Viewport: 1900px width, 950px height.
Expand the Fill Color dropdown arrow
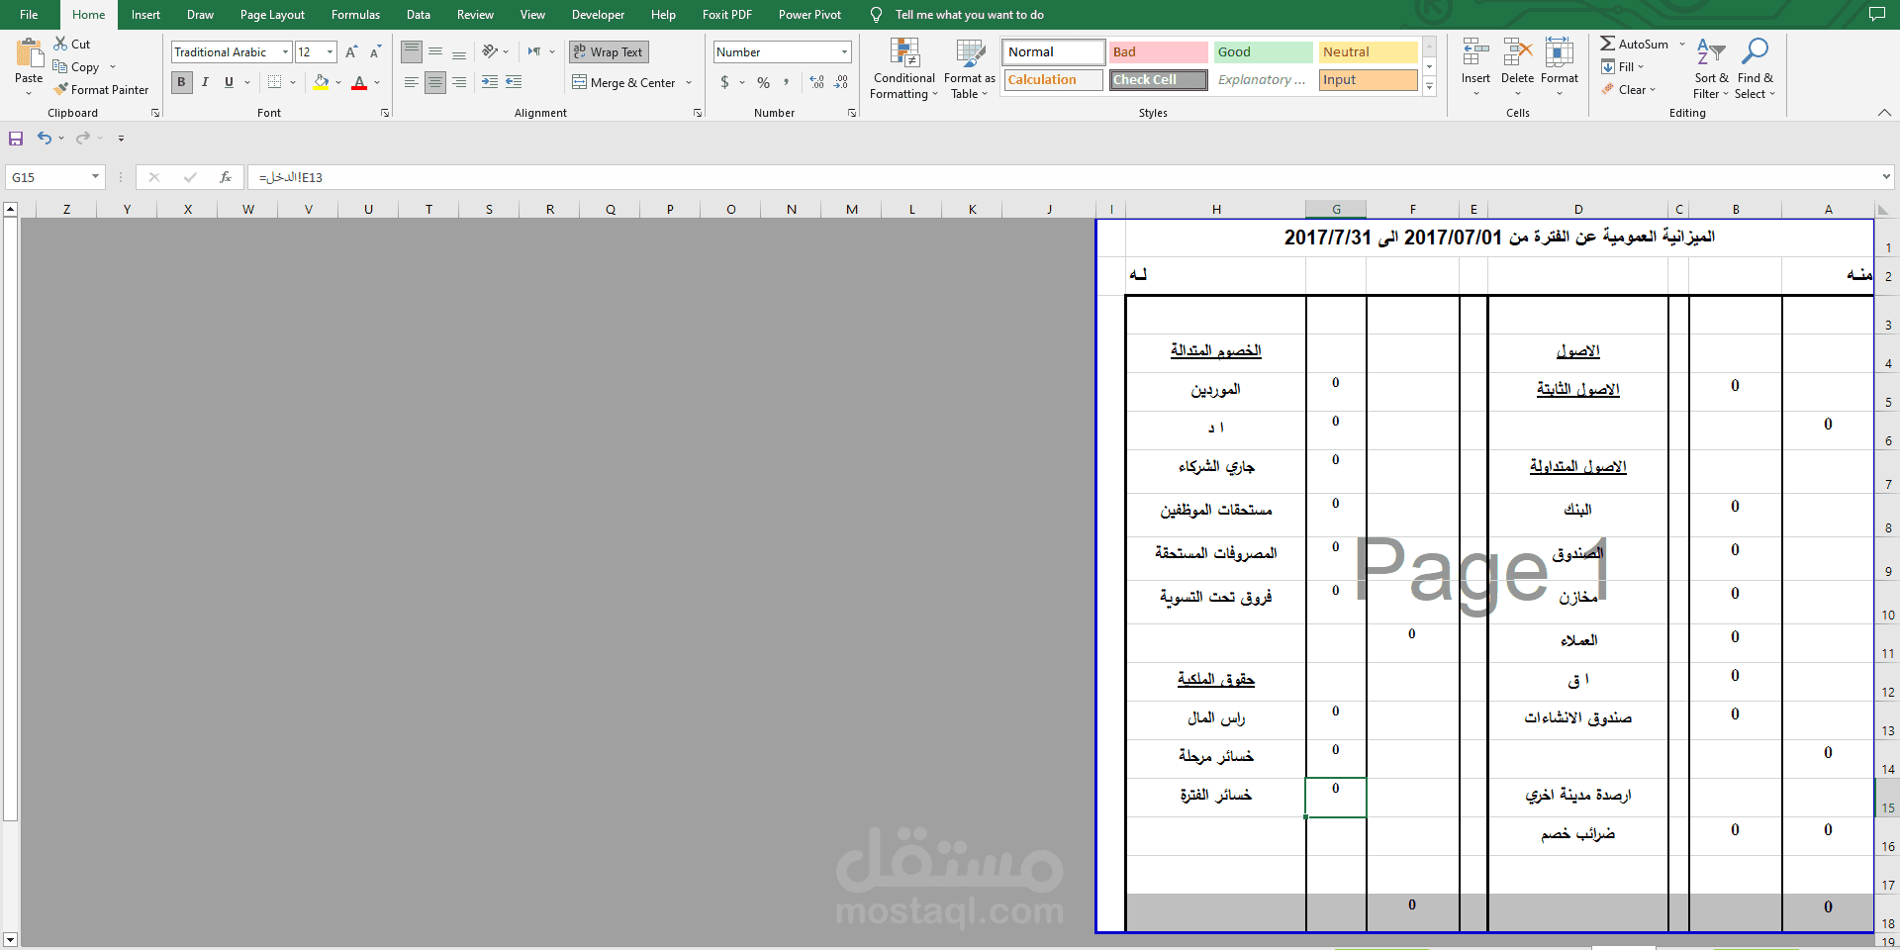[x=336, y=82]
